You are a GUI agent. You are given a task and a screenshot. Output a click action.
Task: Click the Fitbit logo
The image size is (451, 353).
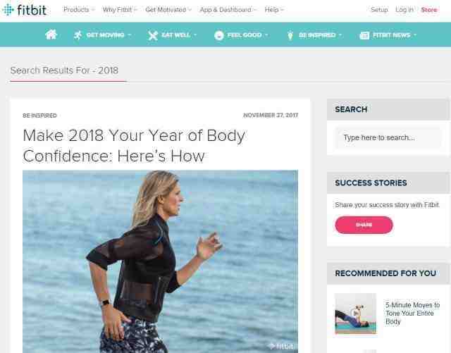coord(24,10)
